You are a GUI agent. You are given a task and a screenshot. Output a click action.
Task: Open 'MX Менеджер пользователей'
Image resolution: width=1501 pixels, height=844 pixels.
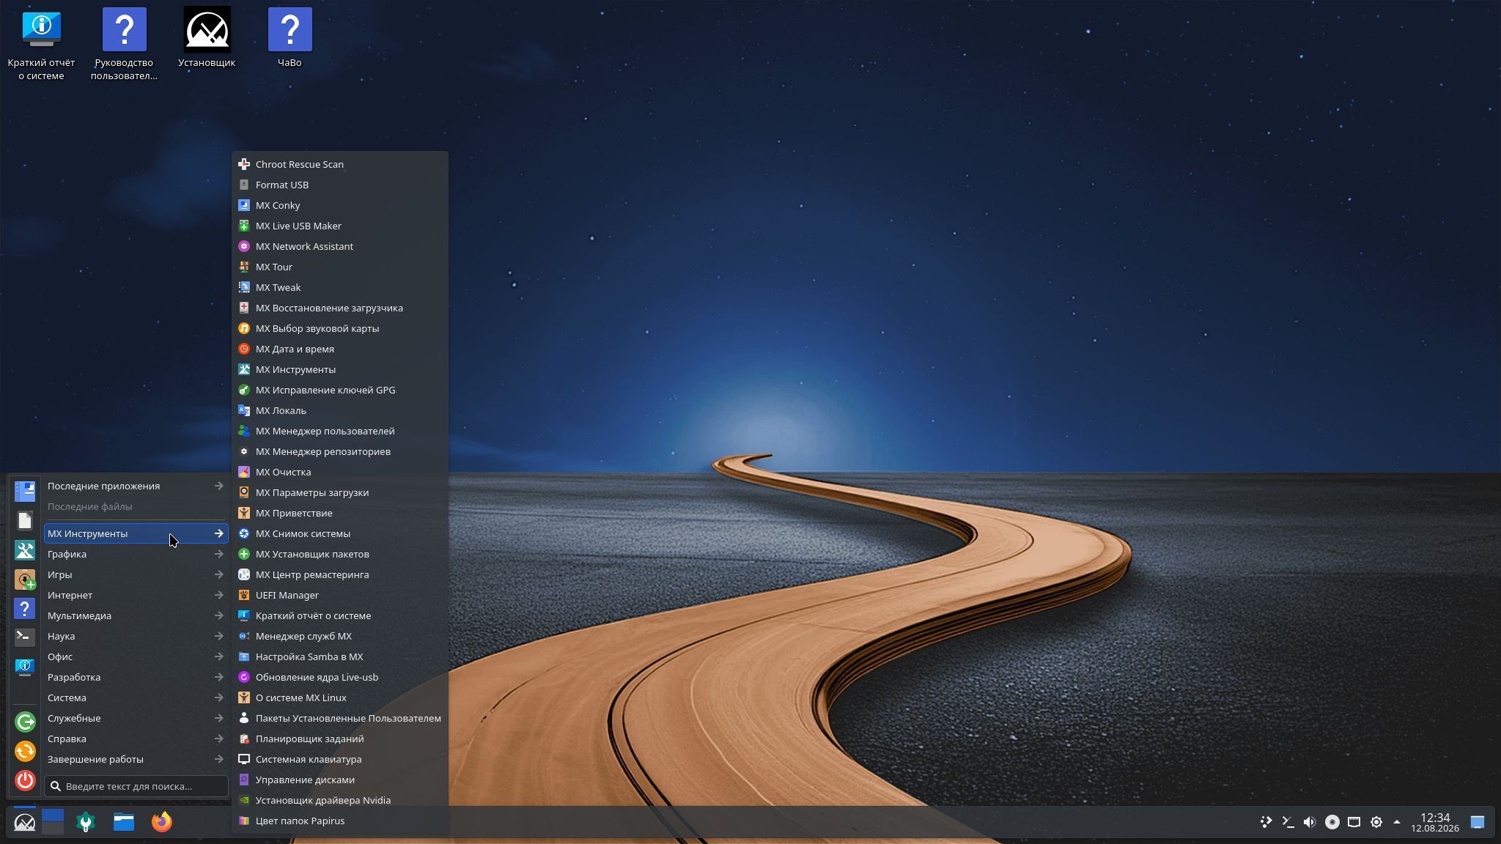(x=340, y=431)
